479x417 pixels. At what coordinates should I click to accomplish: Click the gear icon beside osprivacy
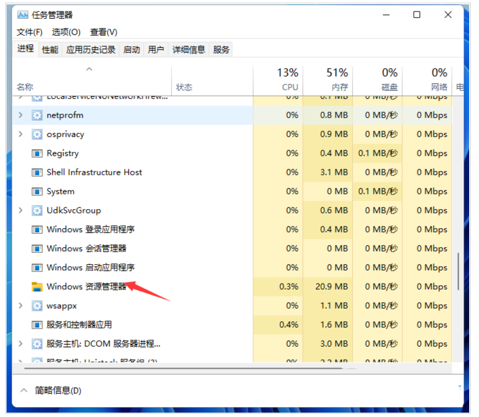pyautogui.click(x=37, y=134)
